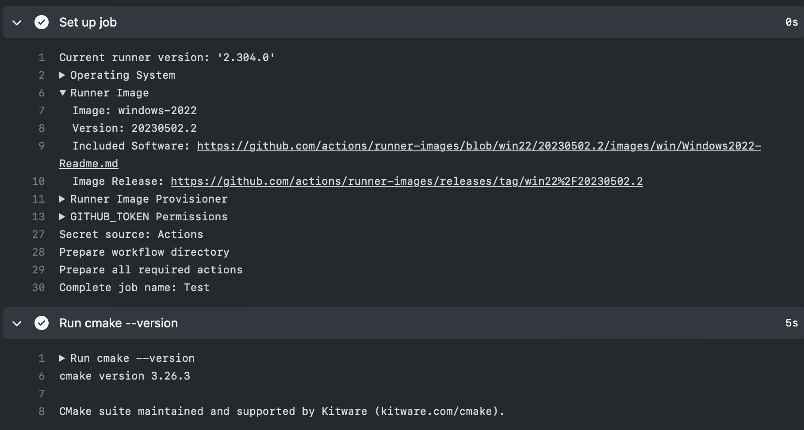The image size is (804, 430).
Task: Click line number 30 next to Complete job name
Action: 38,288
